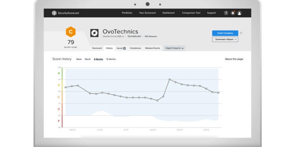295x147 pixels.
Task: Click the Invite Company button
Action: tap(225, 33)
